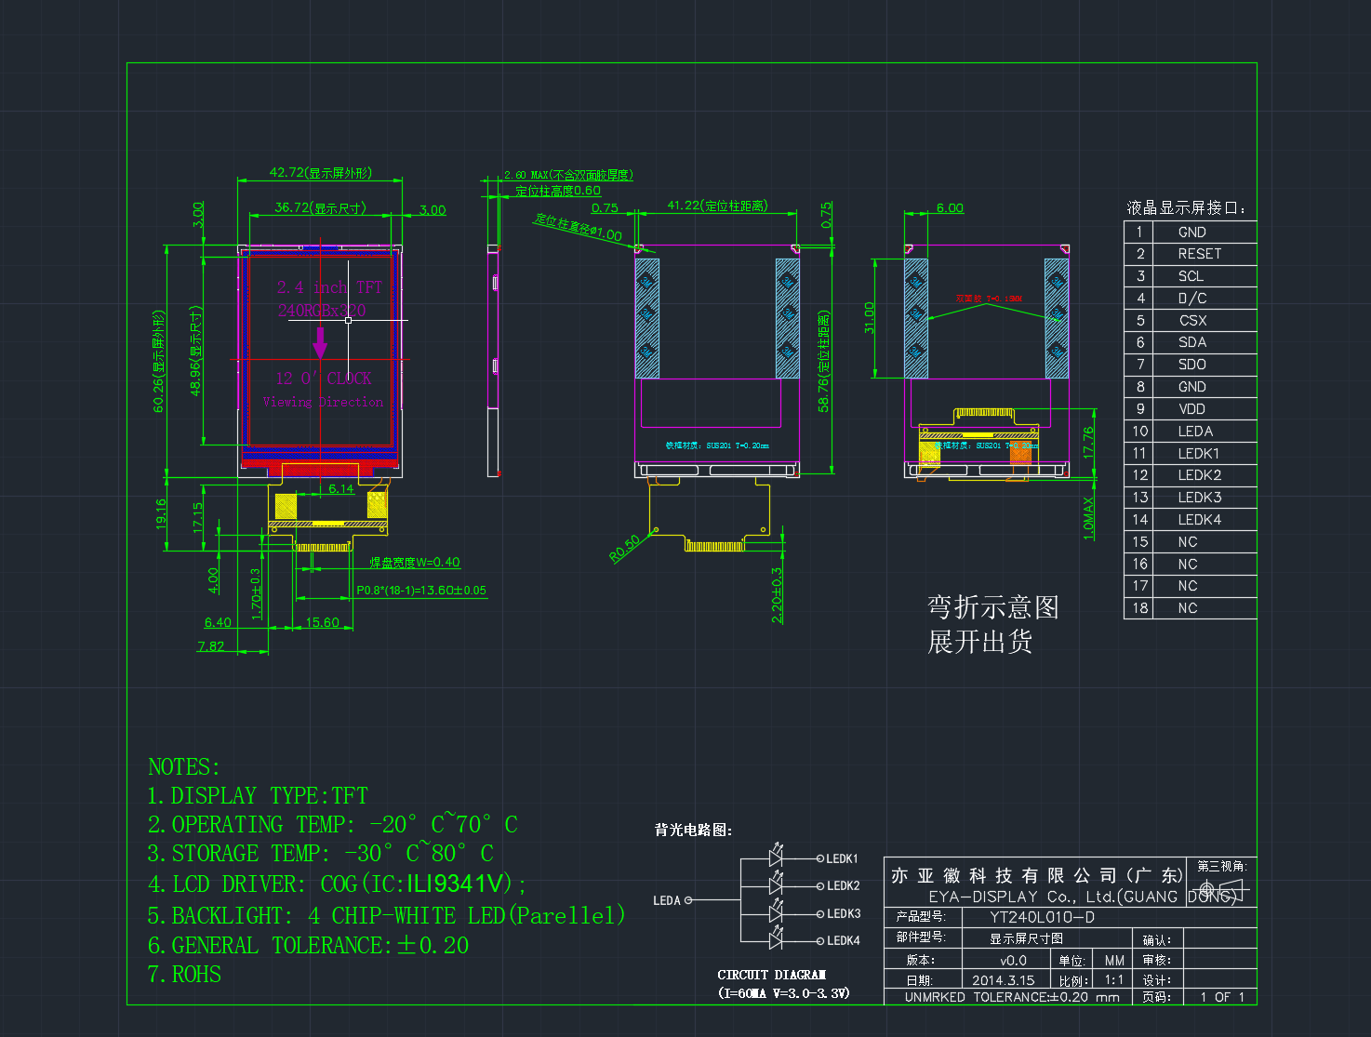Select the '42.72(显示屏外形)' width dimension text
This screenshot has width=1371, height=1037.
point(321,172)
